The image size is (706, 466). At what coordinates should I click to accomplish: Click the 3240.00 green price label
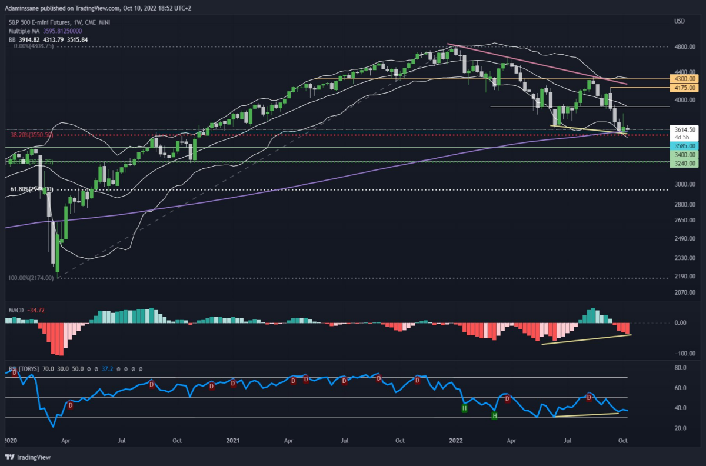683,163
